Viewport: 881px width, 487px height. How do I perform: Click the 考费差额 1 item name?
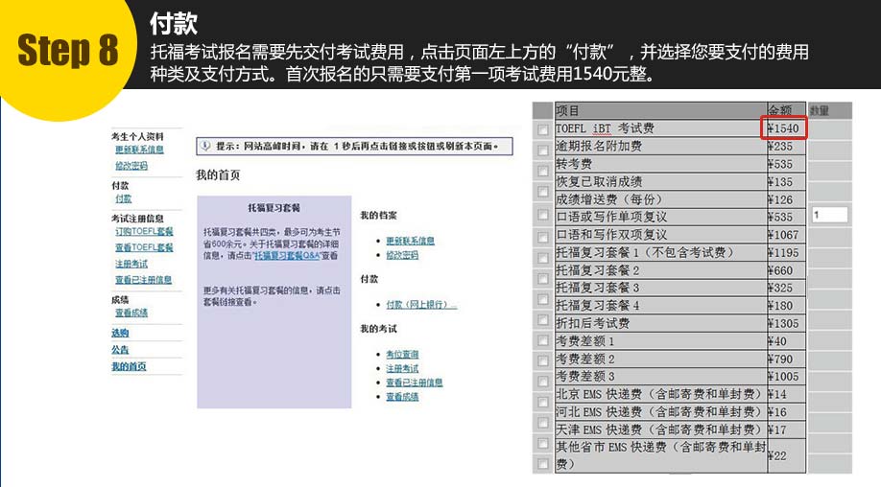click(x=585, y=341)
